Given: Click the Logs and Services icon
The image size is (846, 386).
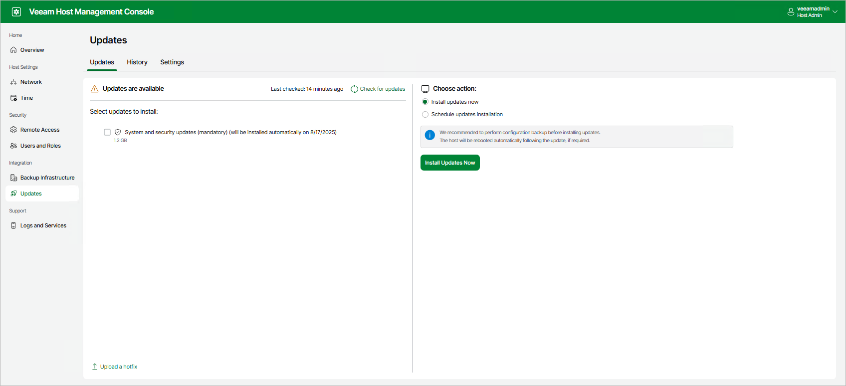Looking at the screenshot, I should point(13,225).
